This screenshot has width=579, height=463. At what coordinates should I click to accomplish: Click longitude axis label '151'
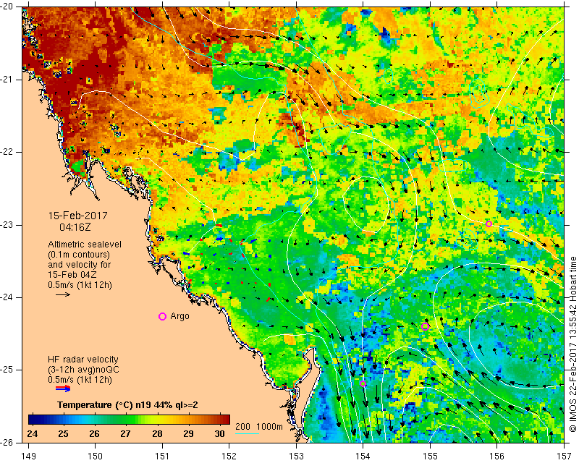point(162,456)
